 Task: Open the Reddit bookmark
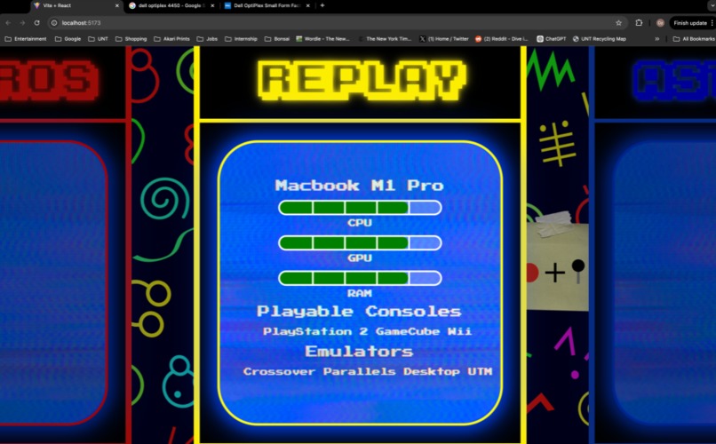[501, 39]
